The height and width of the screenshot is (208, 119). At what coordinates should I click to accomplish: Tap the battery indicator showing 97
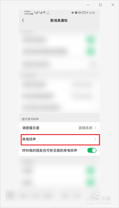coord(84,13)
